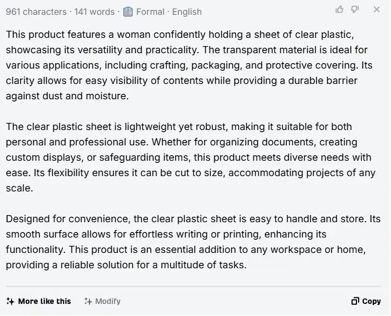391x316 pixels.
Task: Click the paragraph starting 'The clear plastic sheet'
Action: (x=191, y=157)
